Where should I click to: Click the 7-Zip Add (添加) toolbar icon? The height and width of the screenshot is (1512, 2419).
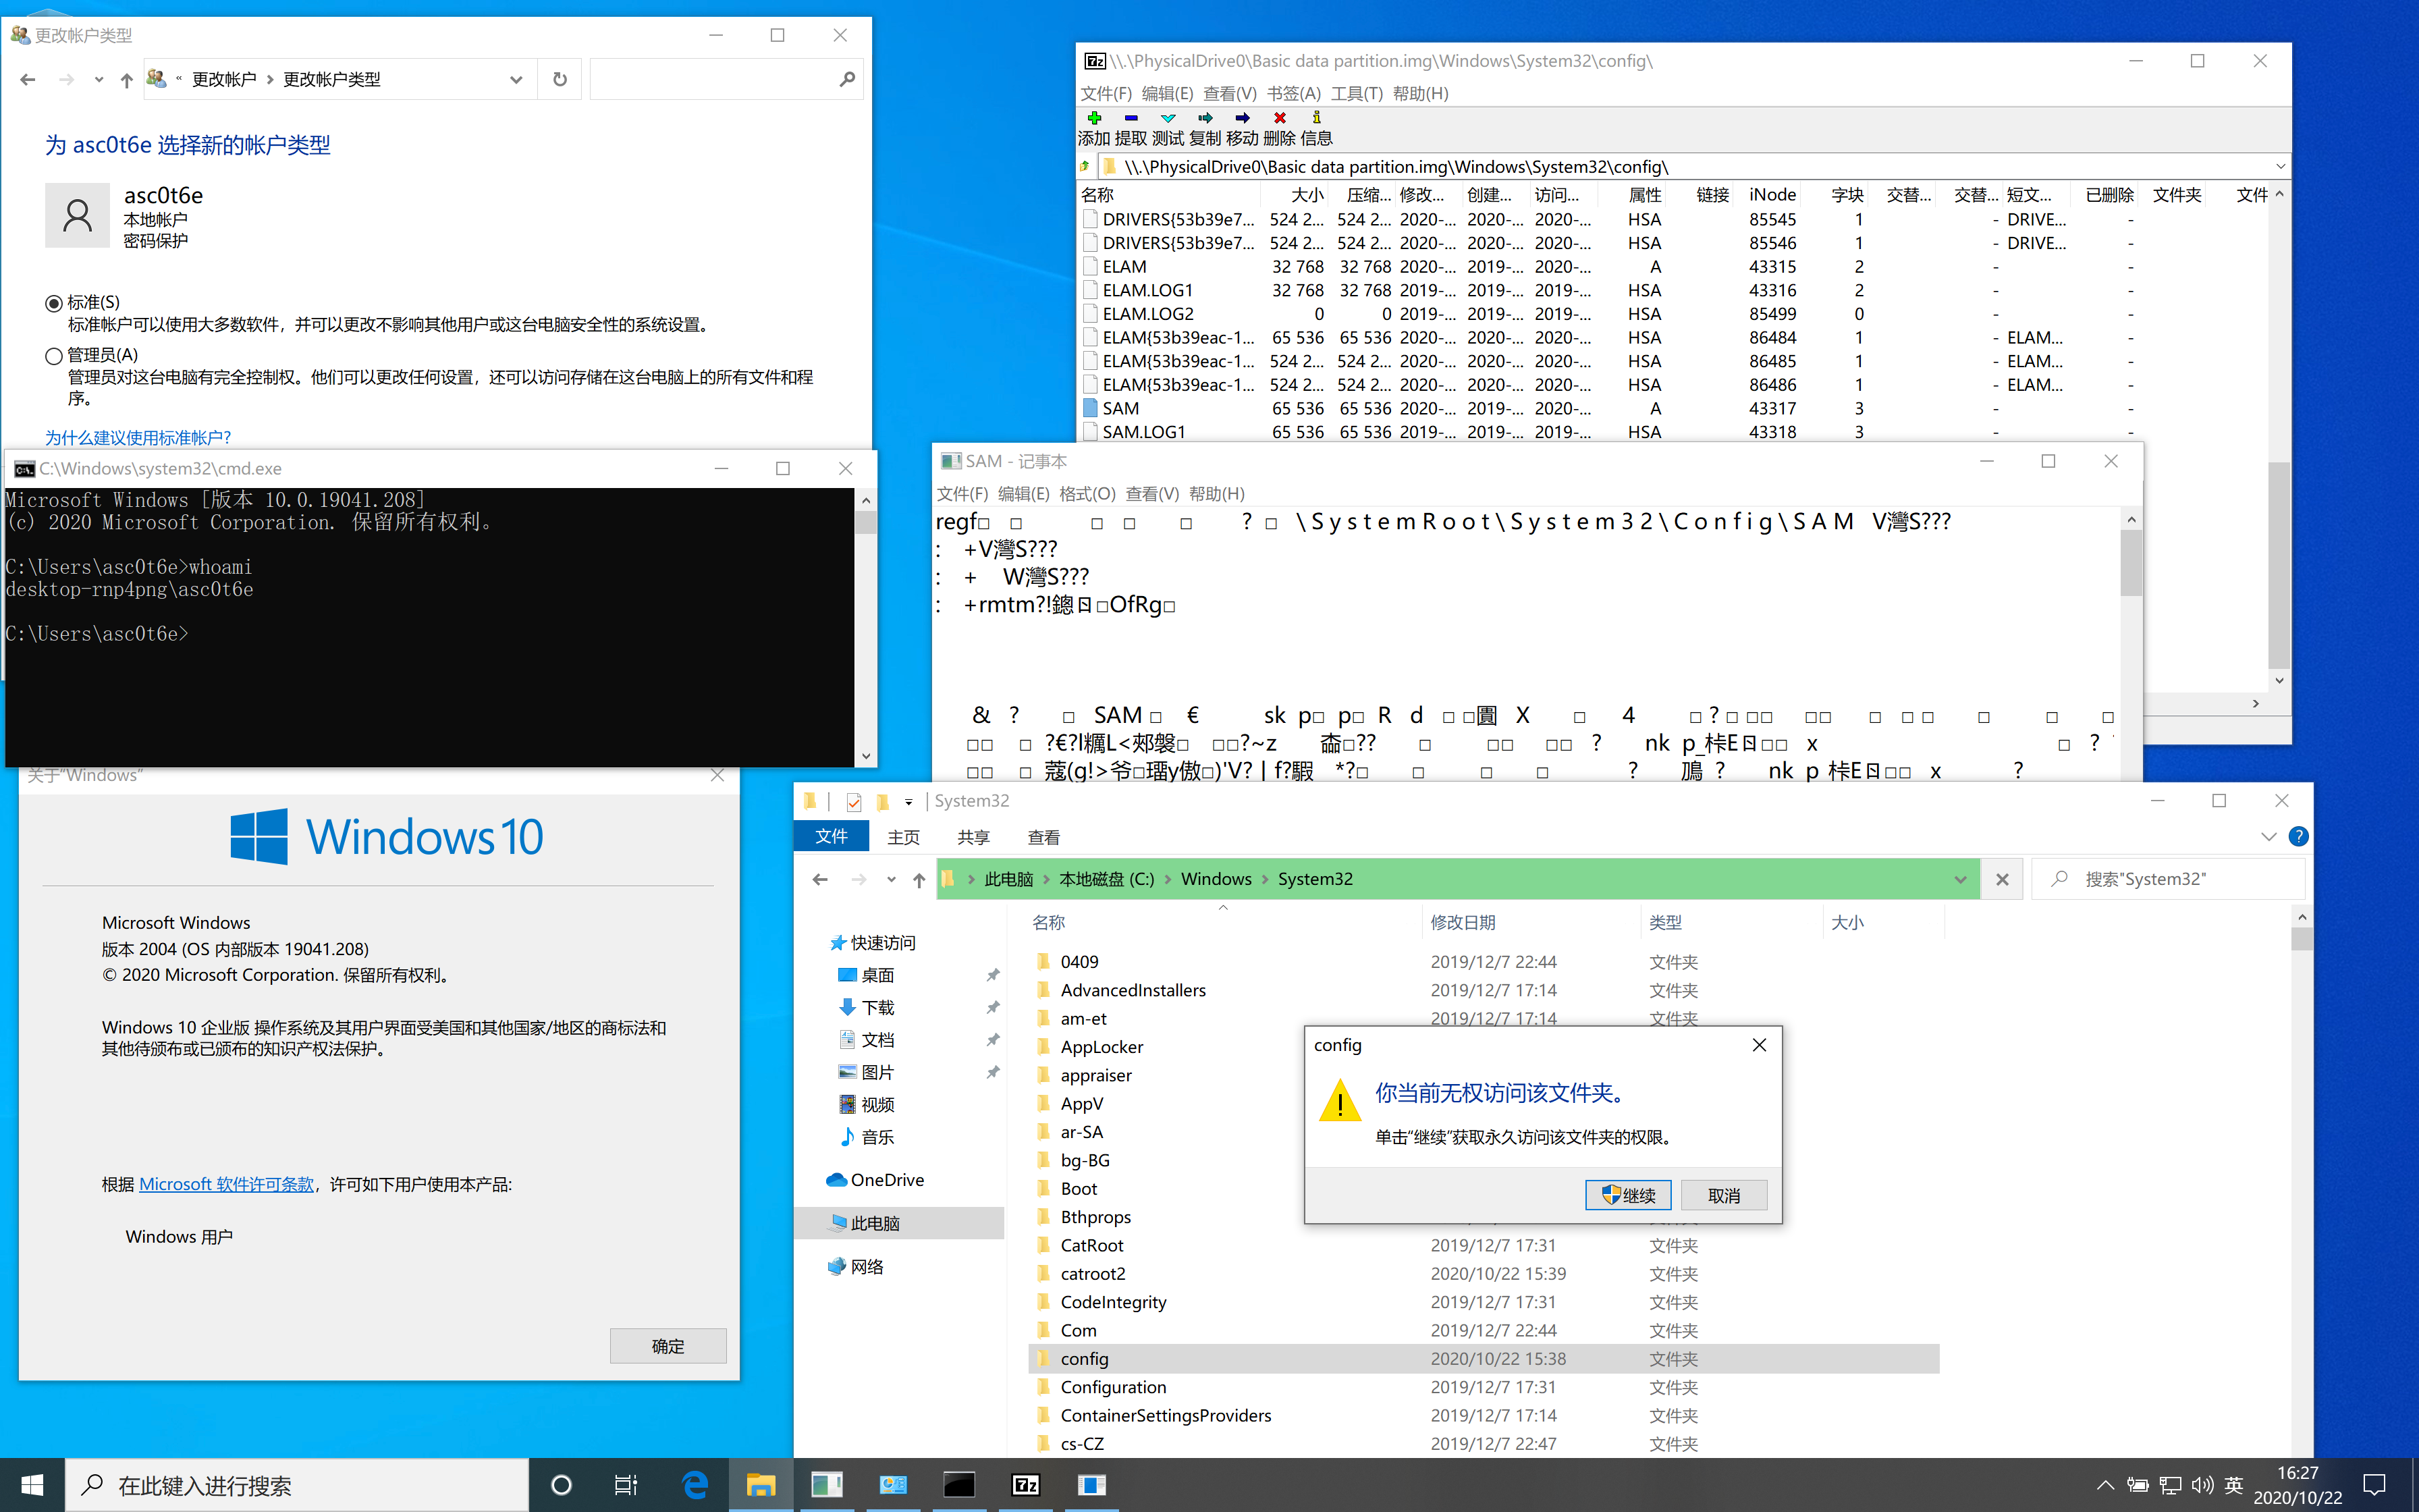(x=1093, y=118)
